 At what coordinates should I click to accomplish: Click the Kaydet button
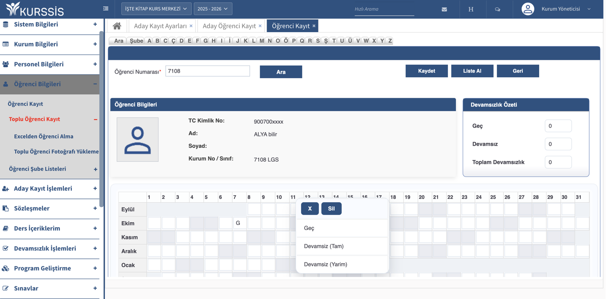[x=426, y=71]
